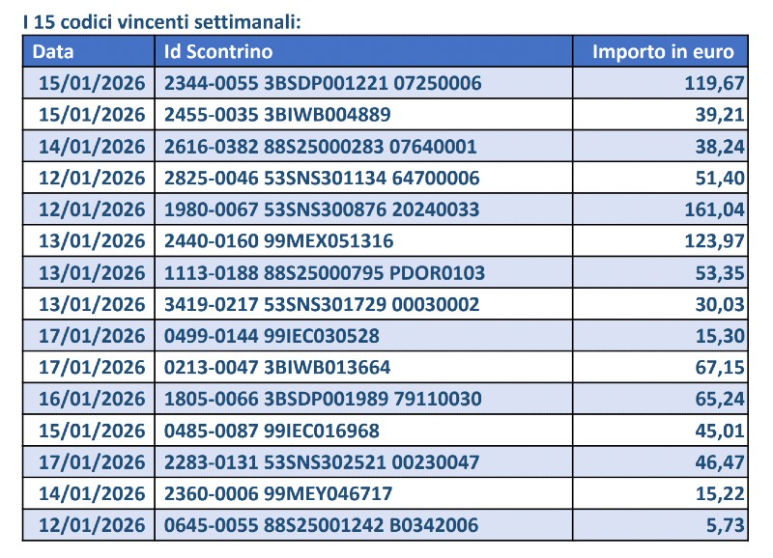
Task: Select receipt ID 2440-0160 99MEX051316
Action: point(278,240)
